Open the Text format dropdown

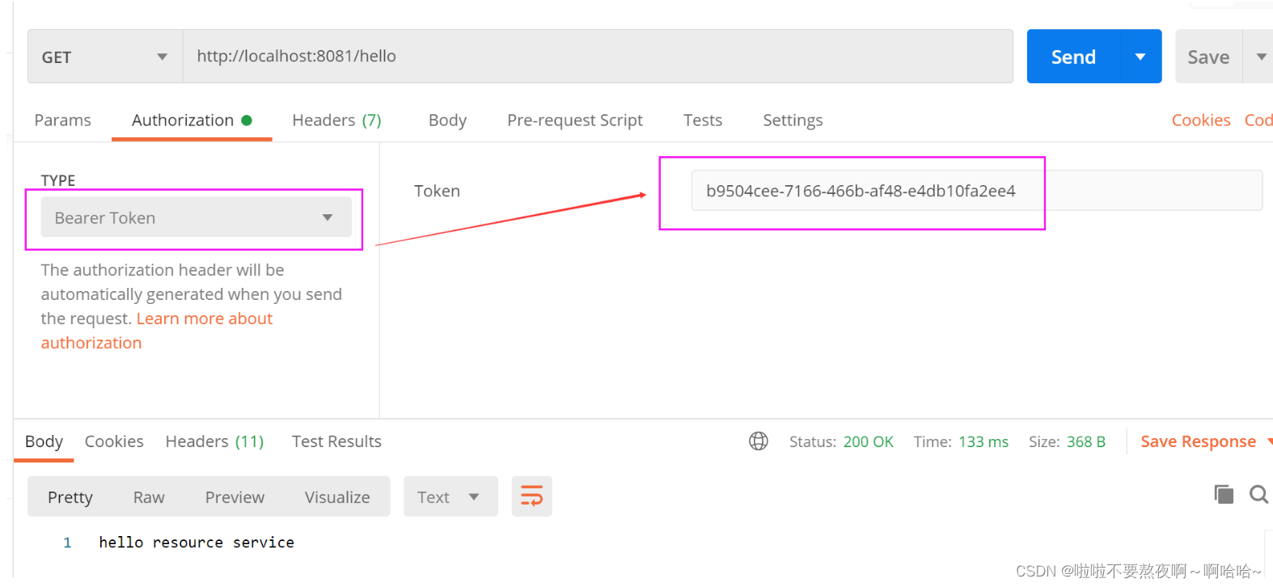[x=450, y=496]
